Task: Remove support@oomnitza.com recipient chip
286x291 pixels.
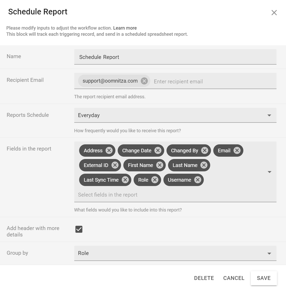Action: (144, 81)
